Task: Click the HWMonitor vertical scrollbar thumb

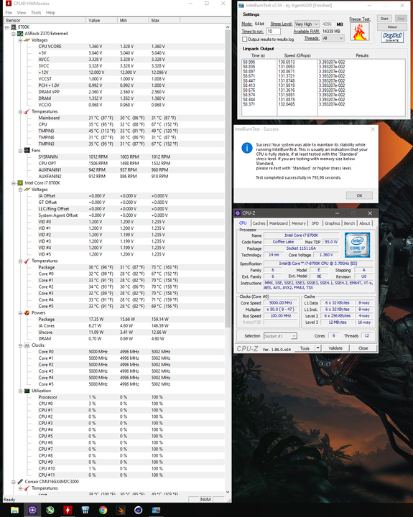Action: click(x=228, y=178)
